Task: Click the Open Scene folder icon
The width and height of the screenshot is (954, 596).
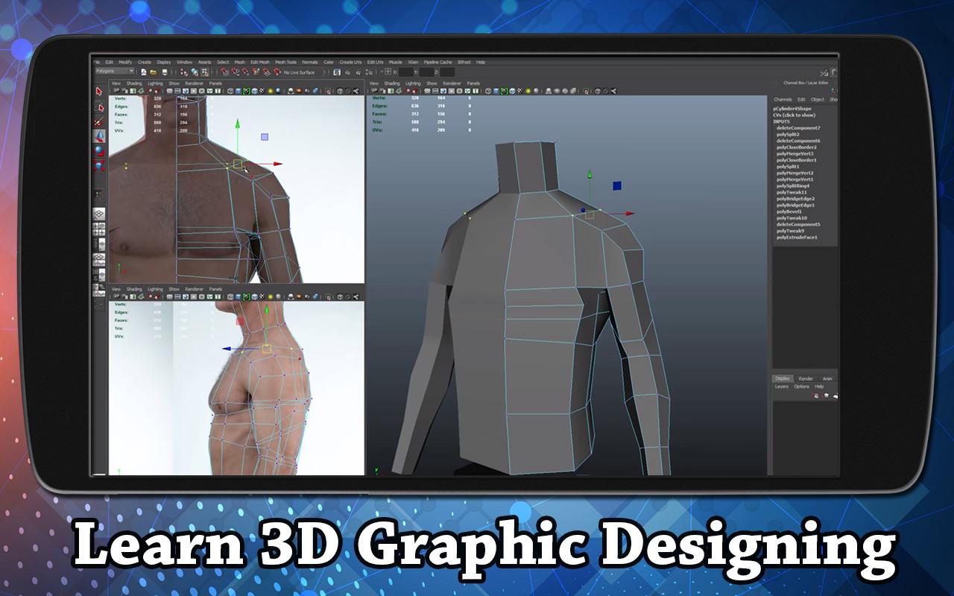Action: point(153,72)
